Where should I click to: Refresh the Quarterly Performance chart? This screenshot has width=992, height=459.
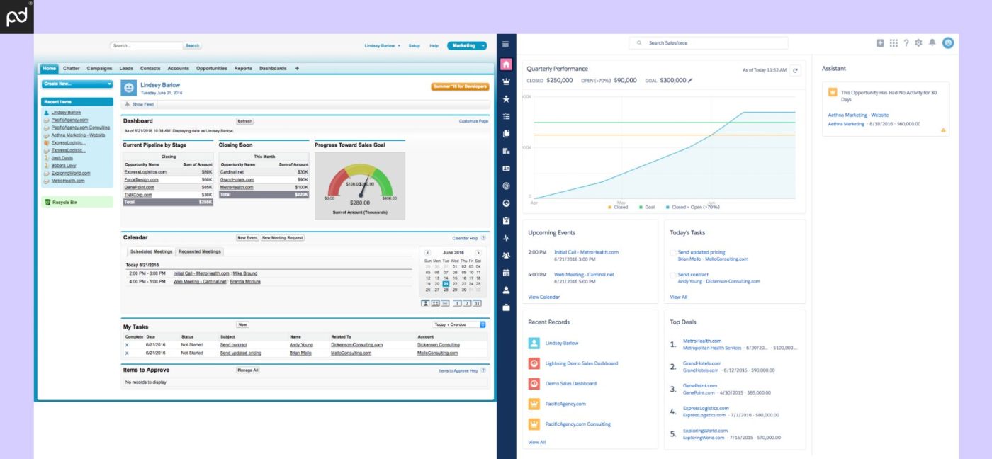click(795, 70)
